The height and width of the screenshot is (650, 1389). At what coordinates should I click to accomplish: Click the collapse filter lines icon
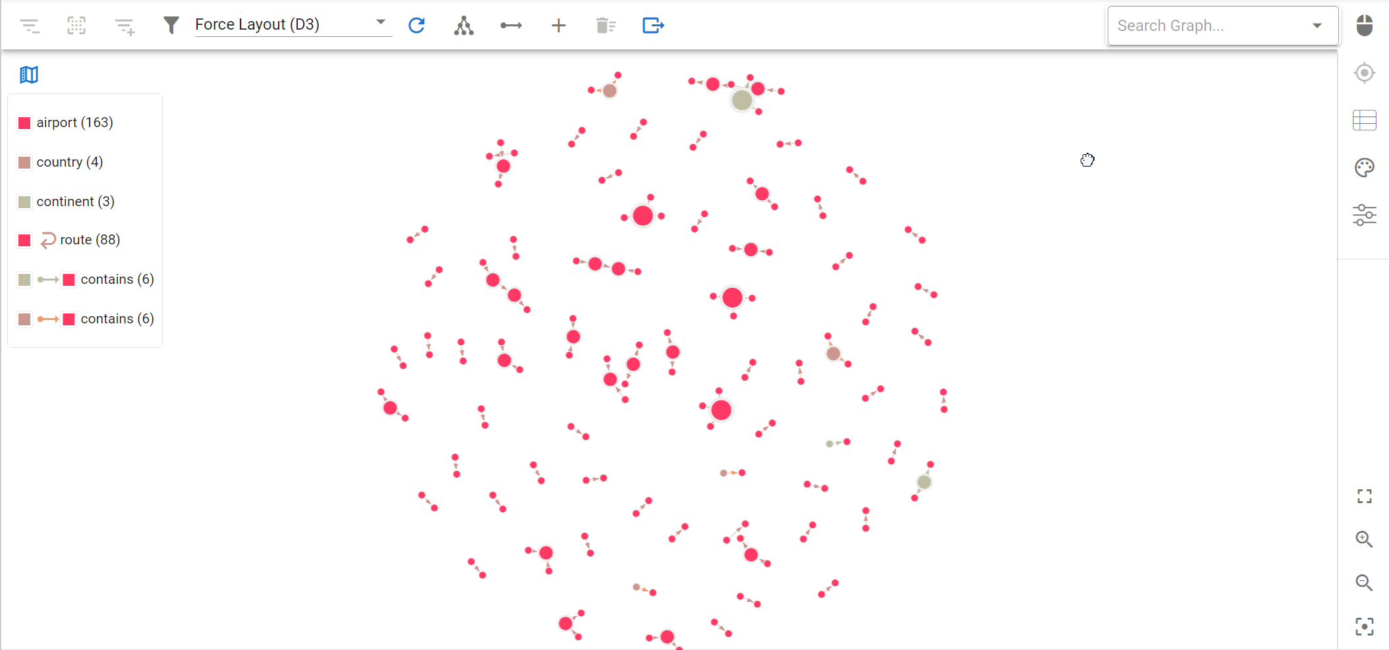coord(30,26)
